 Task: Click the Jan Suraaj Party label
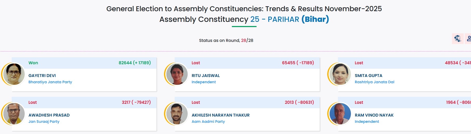click(x=44, y=122)
